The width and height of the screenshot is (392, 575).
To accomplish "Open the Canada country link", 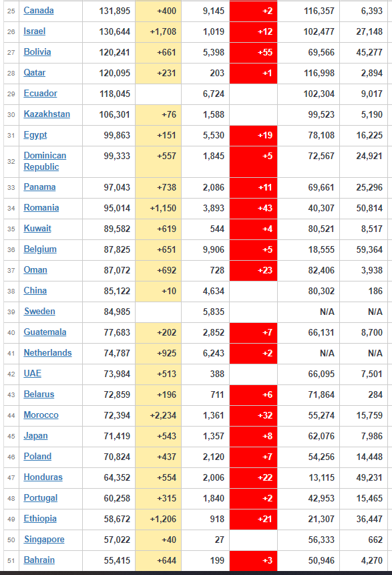I will pos(39,10).
